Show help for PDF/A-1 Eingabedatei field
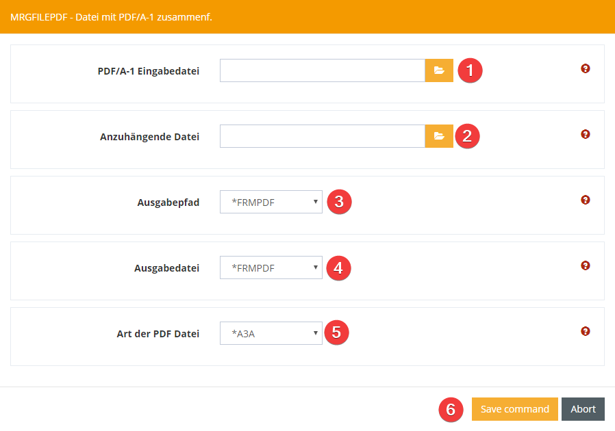Image resolution: width=615 pixels, height=431 pixels. (586, 68)
